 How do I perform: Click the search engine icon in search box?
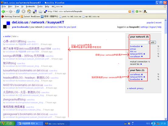pyautogui.click(x=145, y=11)
